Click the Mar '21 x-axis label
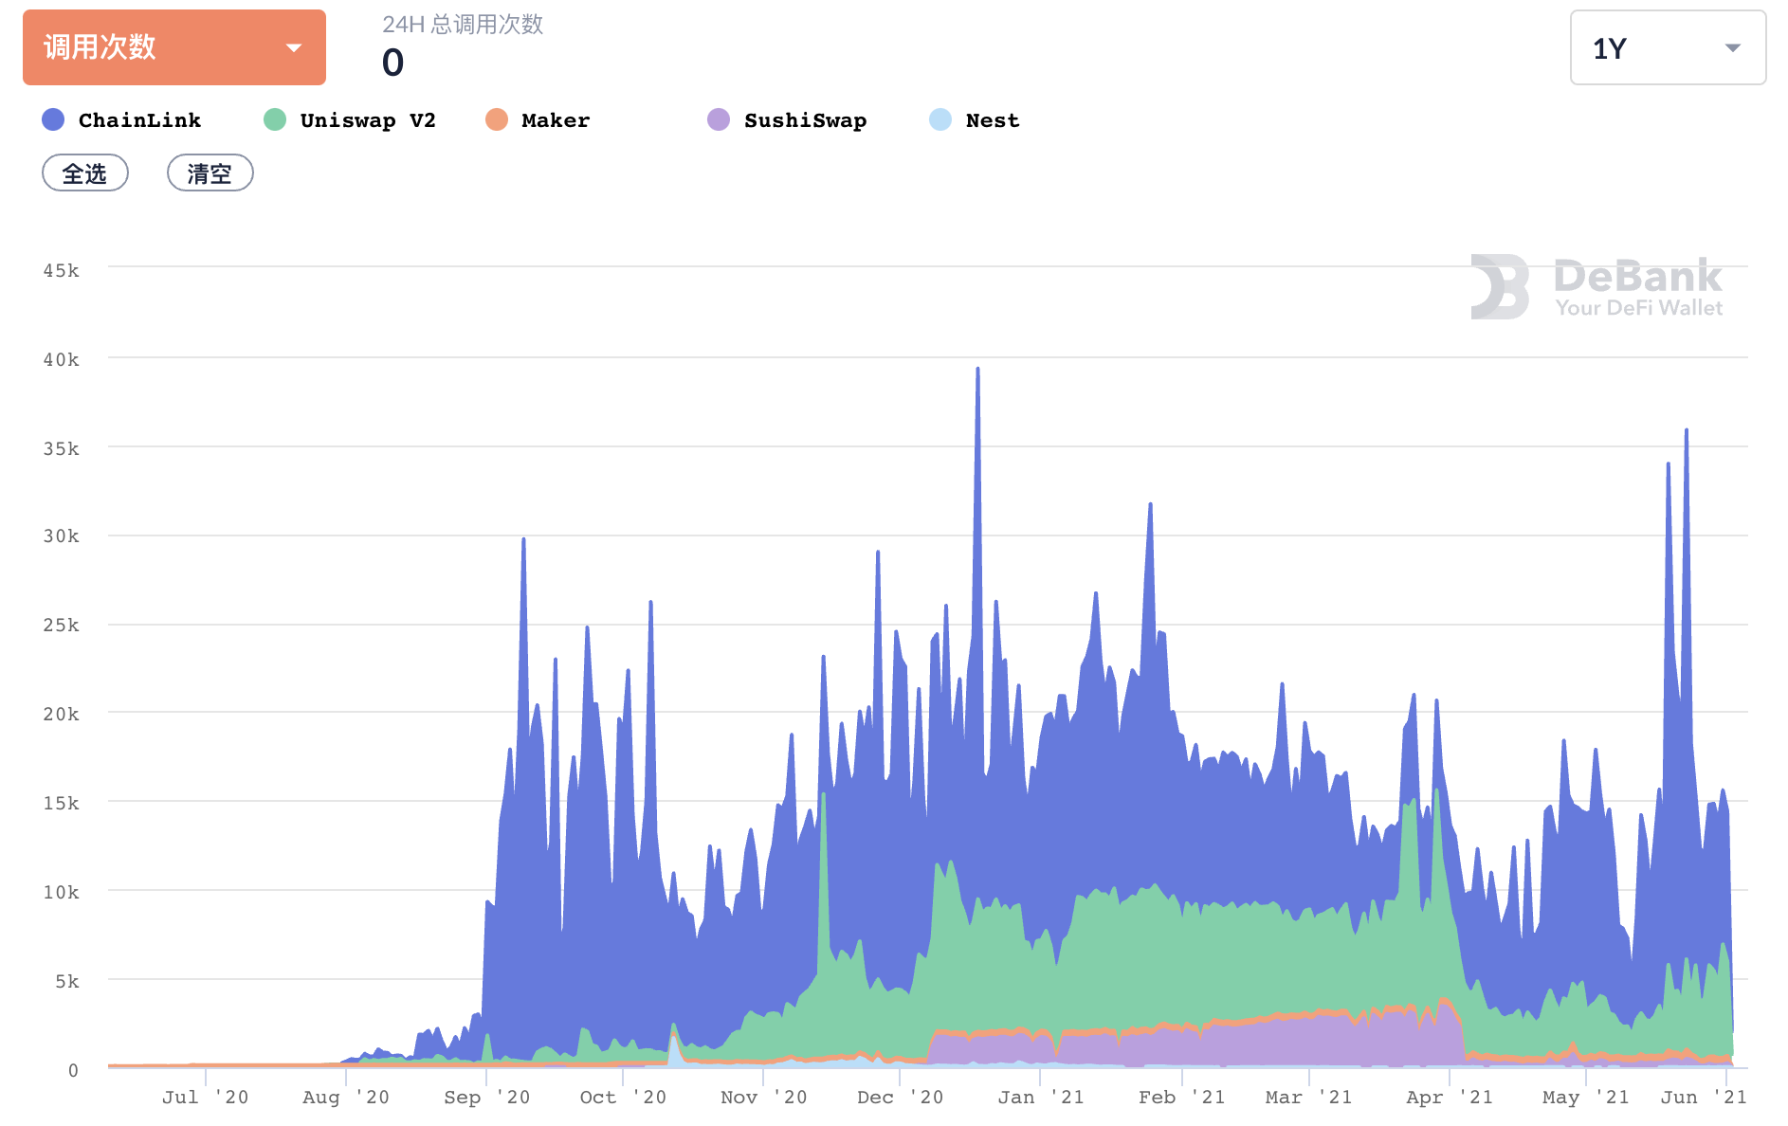The image size is (1788, 1126). 1309,1098
